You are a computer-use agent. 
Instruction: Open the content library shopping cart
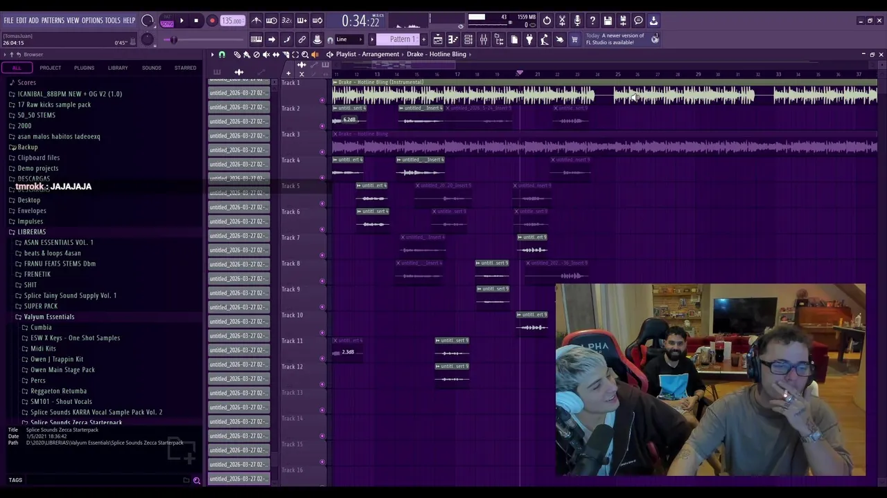pos(574,39)
